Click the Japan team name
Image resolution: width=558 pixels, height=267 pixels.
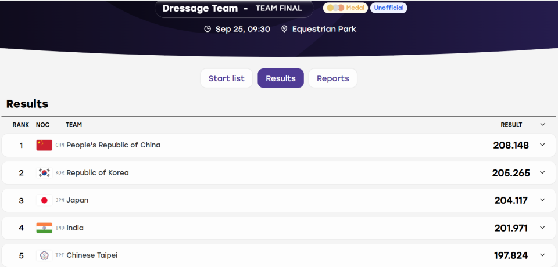tap(77, 200)
